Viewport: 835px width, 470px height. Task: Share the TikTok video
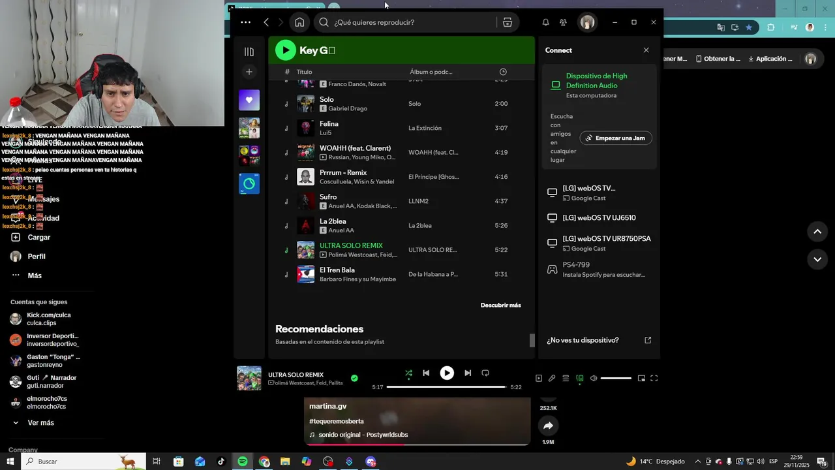tap(548, 426)
